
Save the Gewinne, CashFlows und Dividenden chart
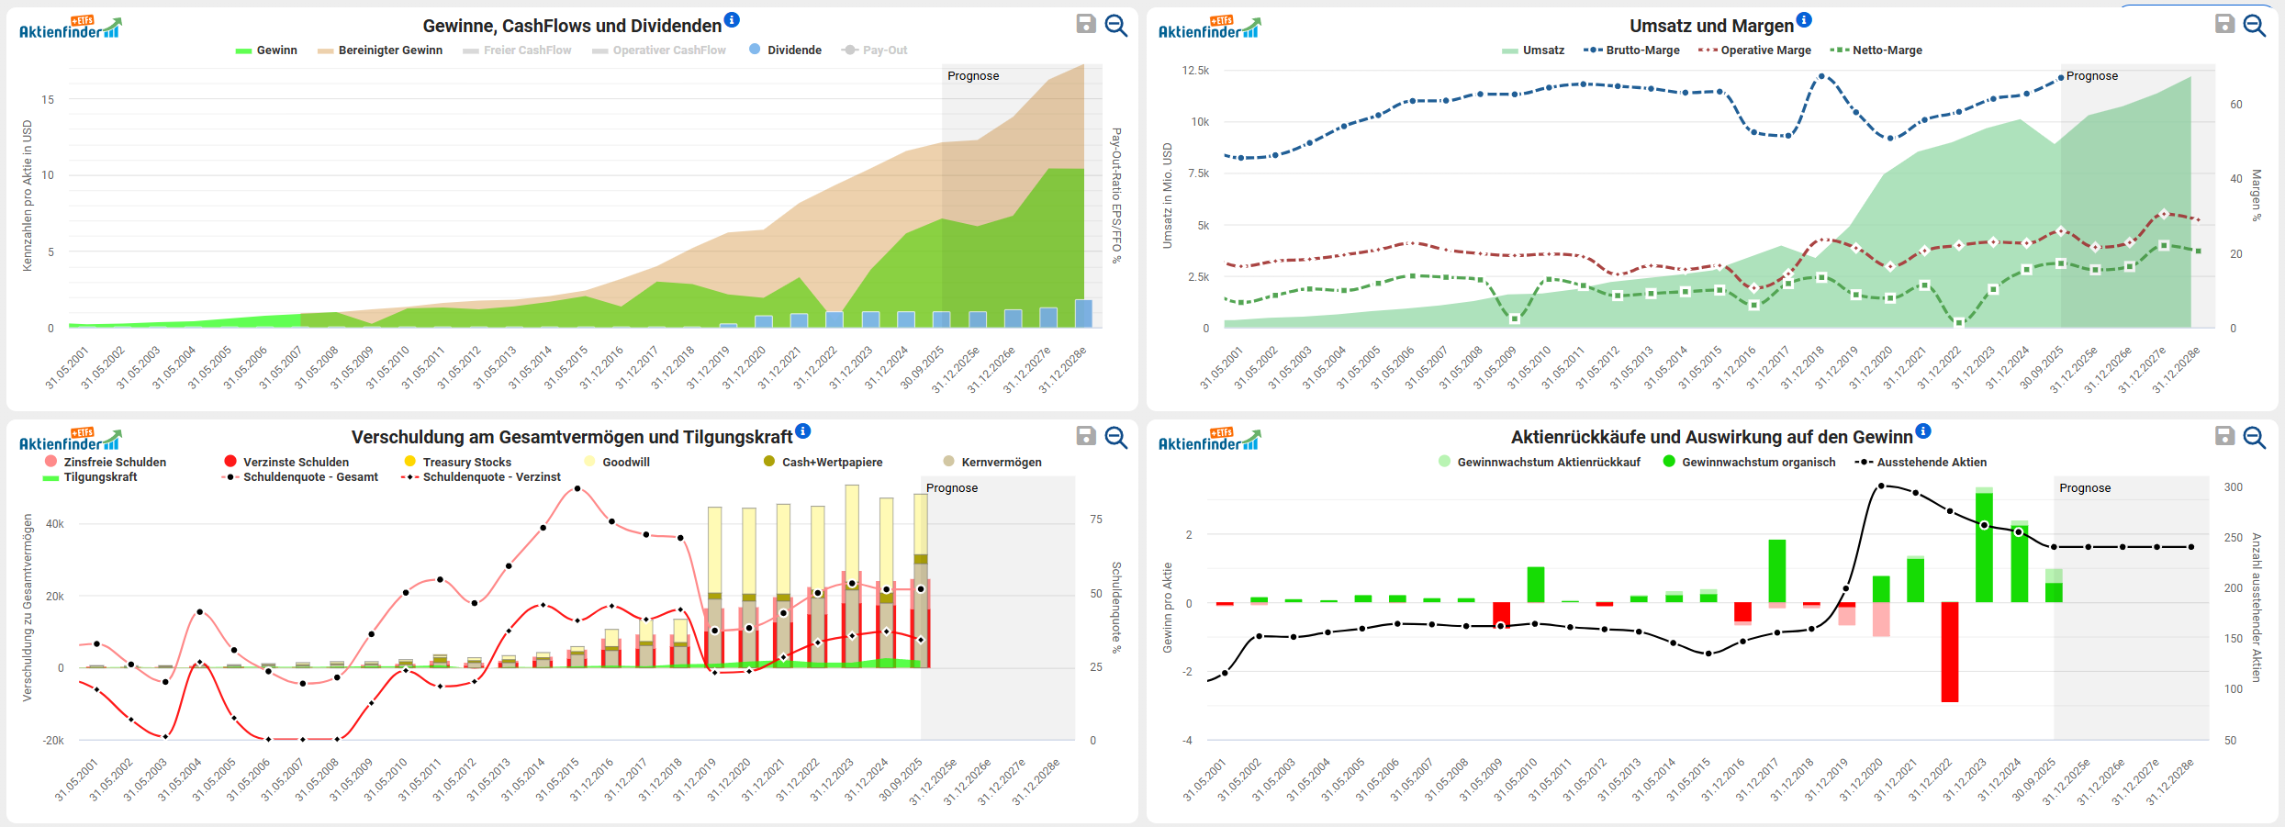(1086, 24)
